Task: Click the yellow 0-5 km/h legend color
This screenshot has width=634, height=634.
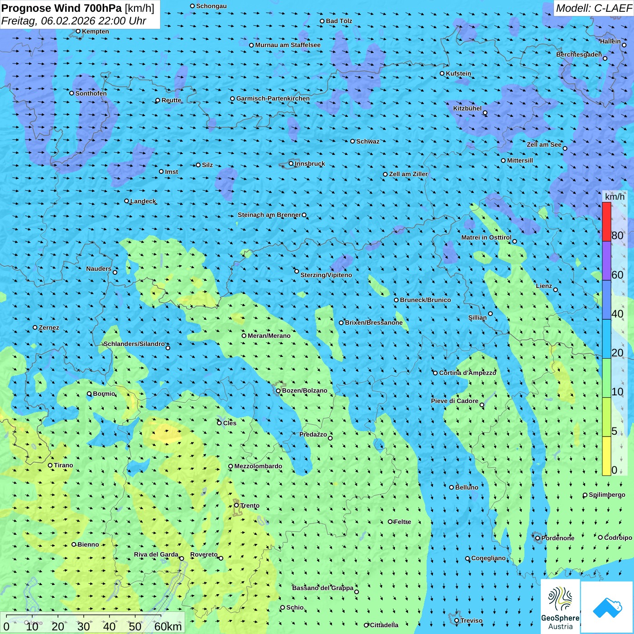Action: [606, 456]
